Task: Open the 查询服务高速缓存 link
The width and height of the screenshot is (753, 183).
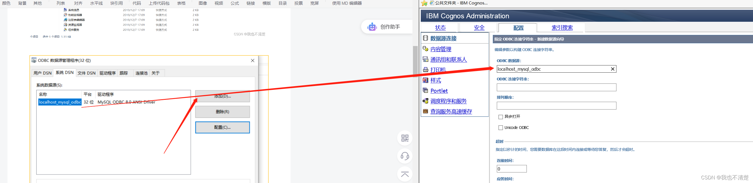Action: [x=451, y=111]
